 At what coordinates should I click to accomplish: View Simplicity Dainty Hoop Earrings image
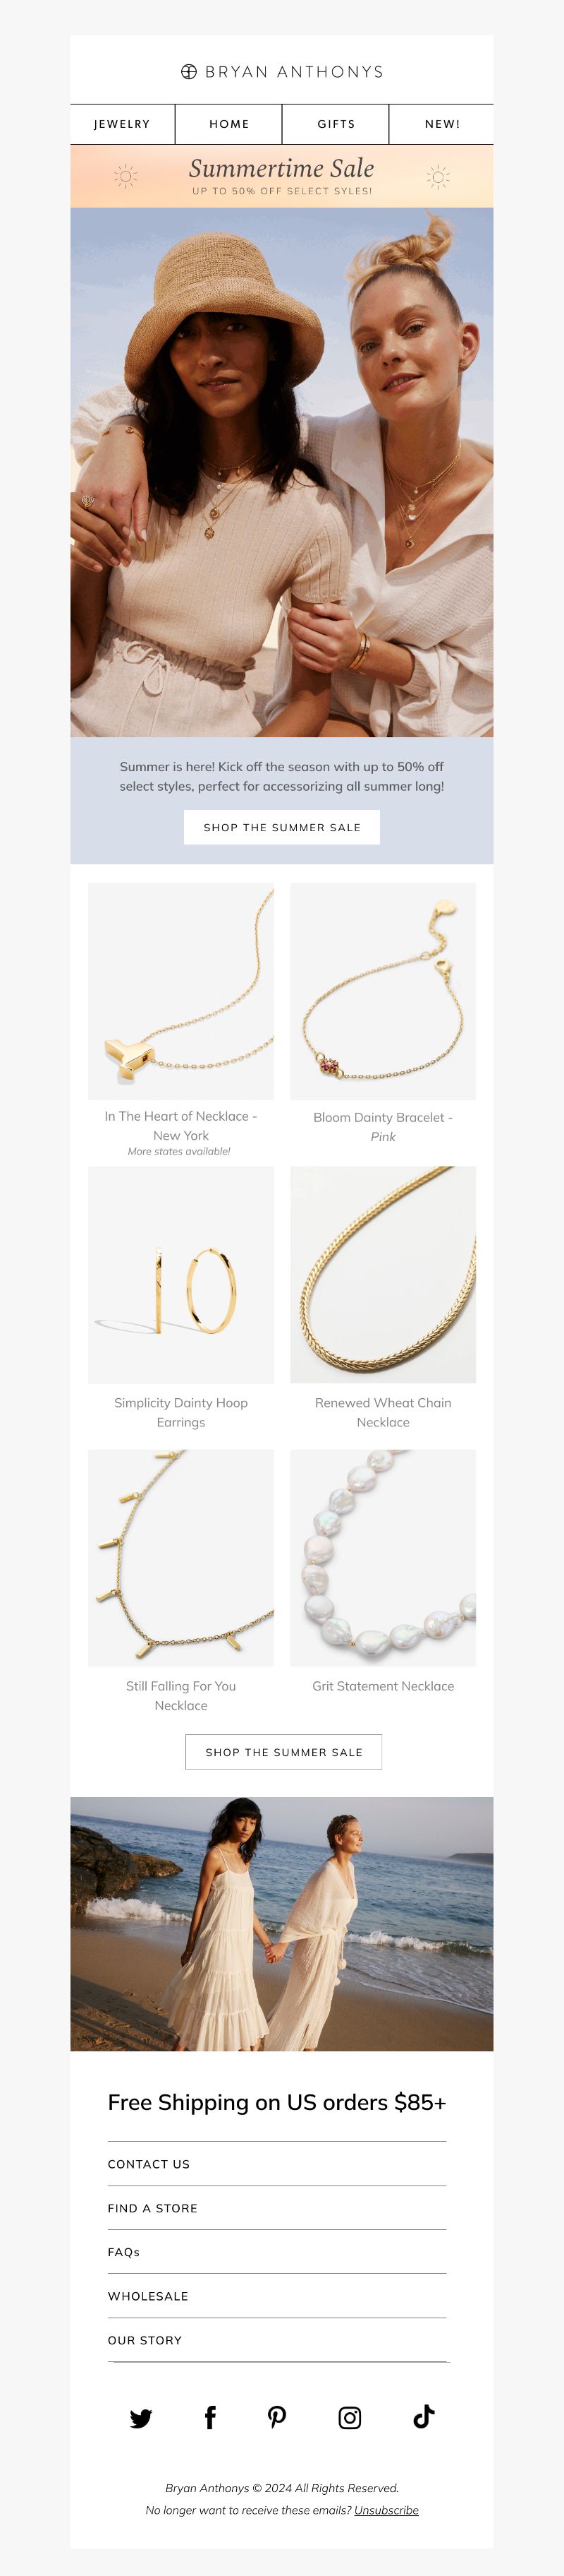point(180,1275)
